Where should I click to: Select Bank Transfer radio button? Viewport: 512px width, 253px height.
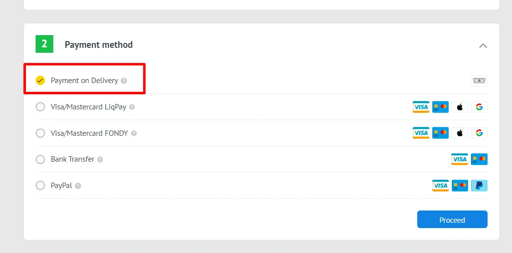pos(41,159)
